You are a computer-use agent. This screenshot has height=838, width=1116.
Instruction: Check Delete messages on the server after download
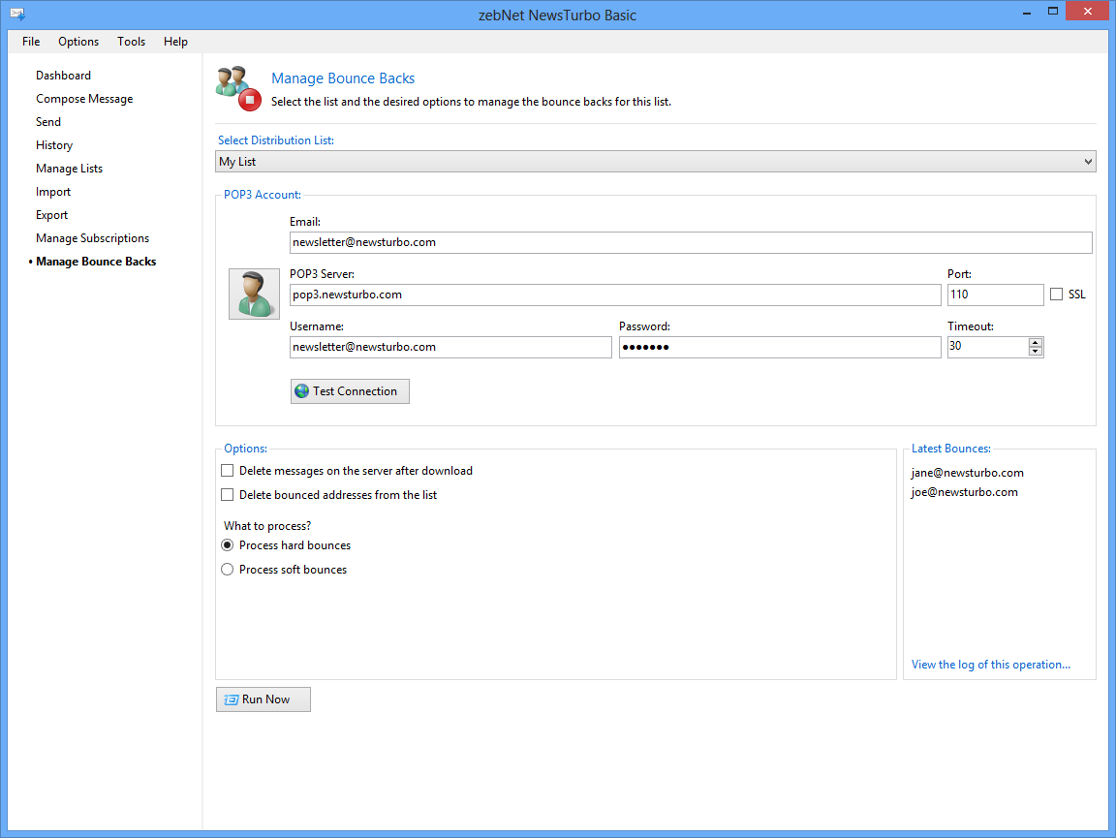tap(228, 471)
